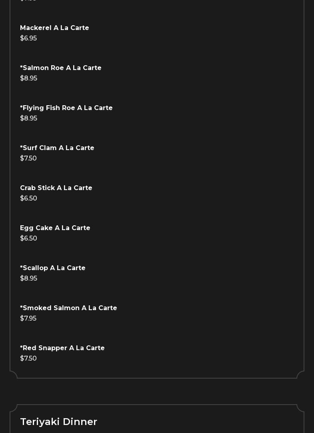Choose Flying Fish Roe A La Carte
This screenshot has height=433, width=314.
pyautogui.click(x=66, y=108)
